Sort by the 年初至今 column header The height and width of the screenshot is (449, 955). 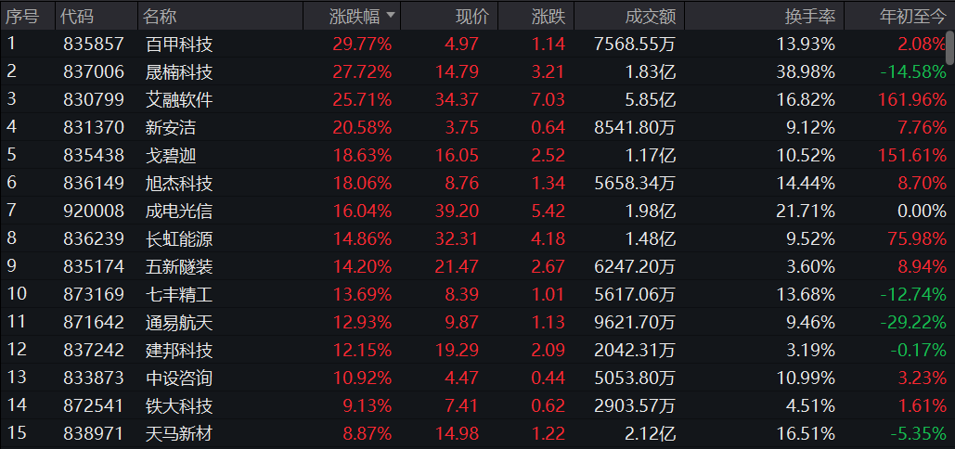[899, 17]
